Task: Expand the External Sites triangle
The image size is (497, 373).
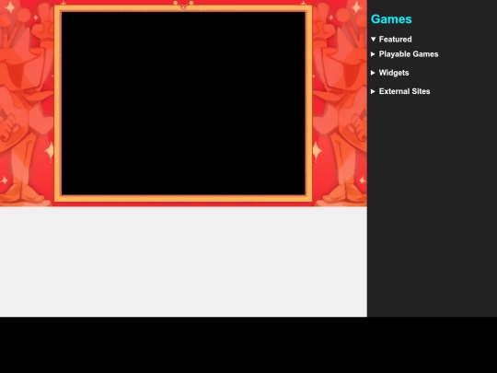Action: [x=373, y=91]
